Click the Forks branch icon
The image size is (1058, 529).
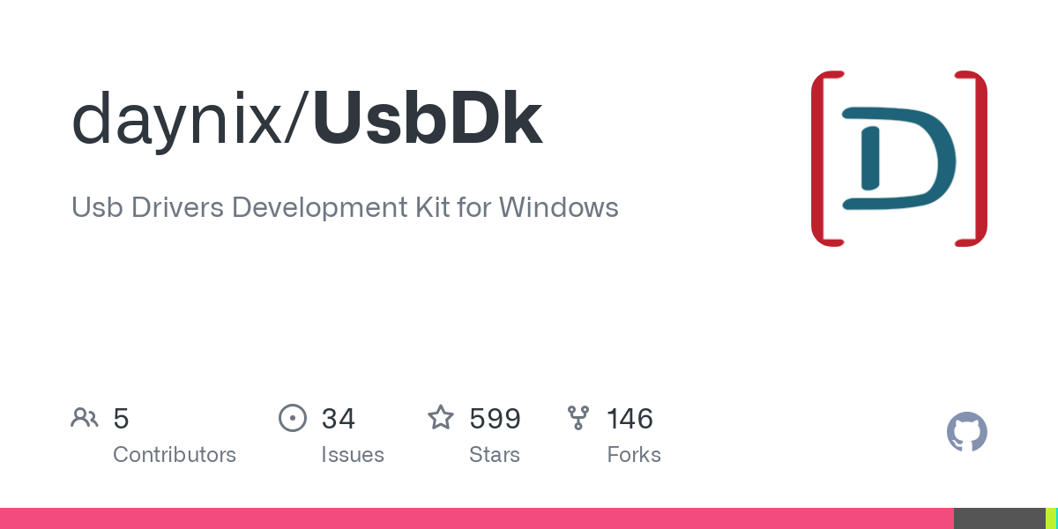[578, 418]
